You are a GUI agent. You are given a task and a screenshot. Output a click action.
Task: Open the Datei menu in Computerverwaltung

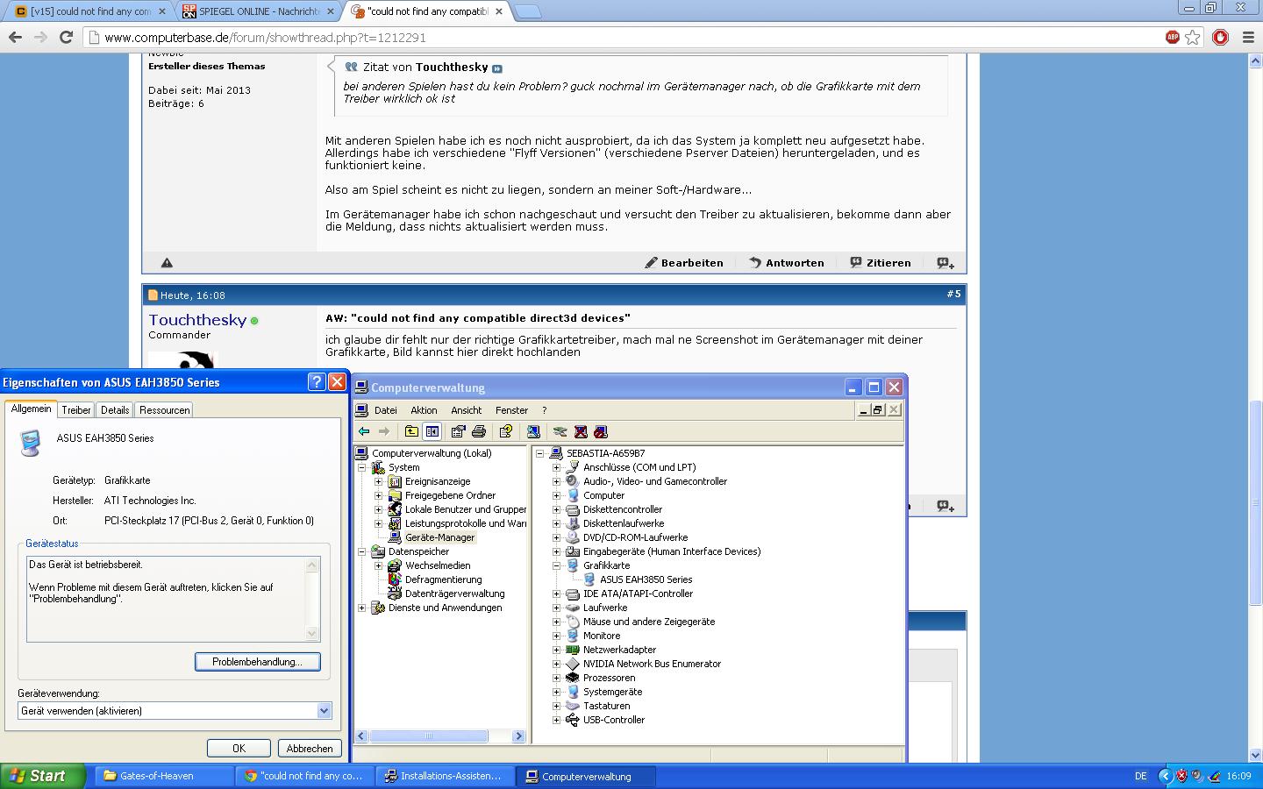point(386,410)
